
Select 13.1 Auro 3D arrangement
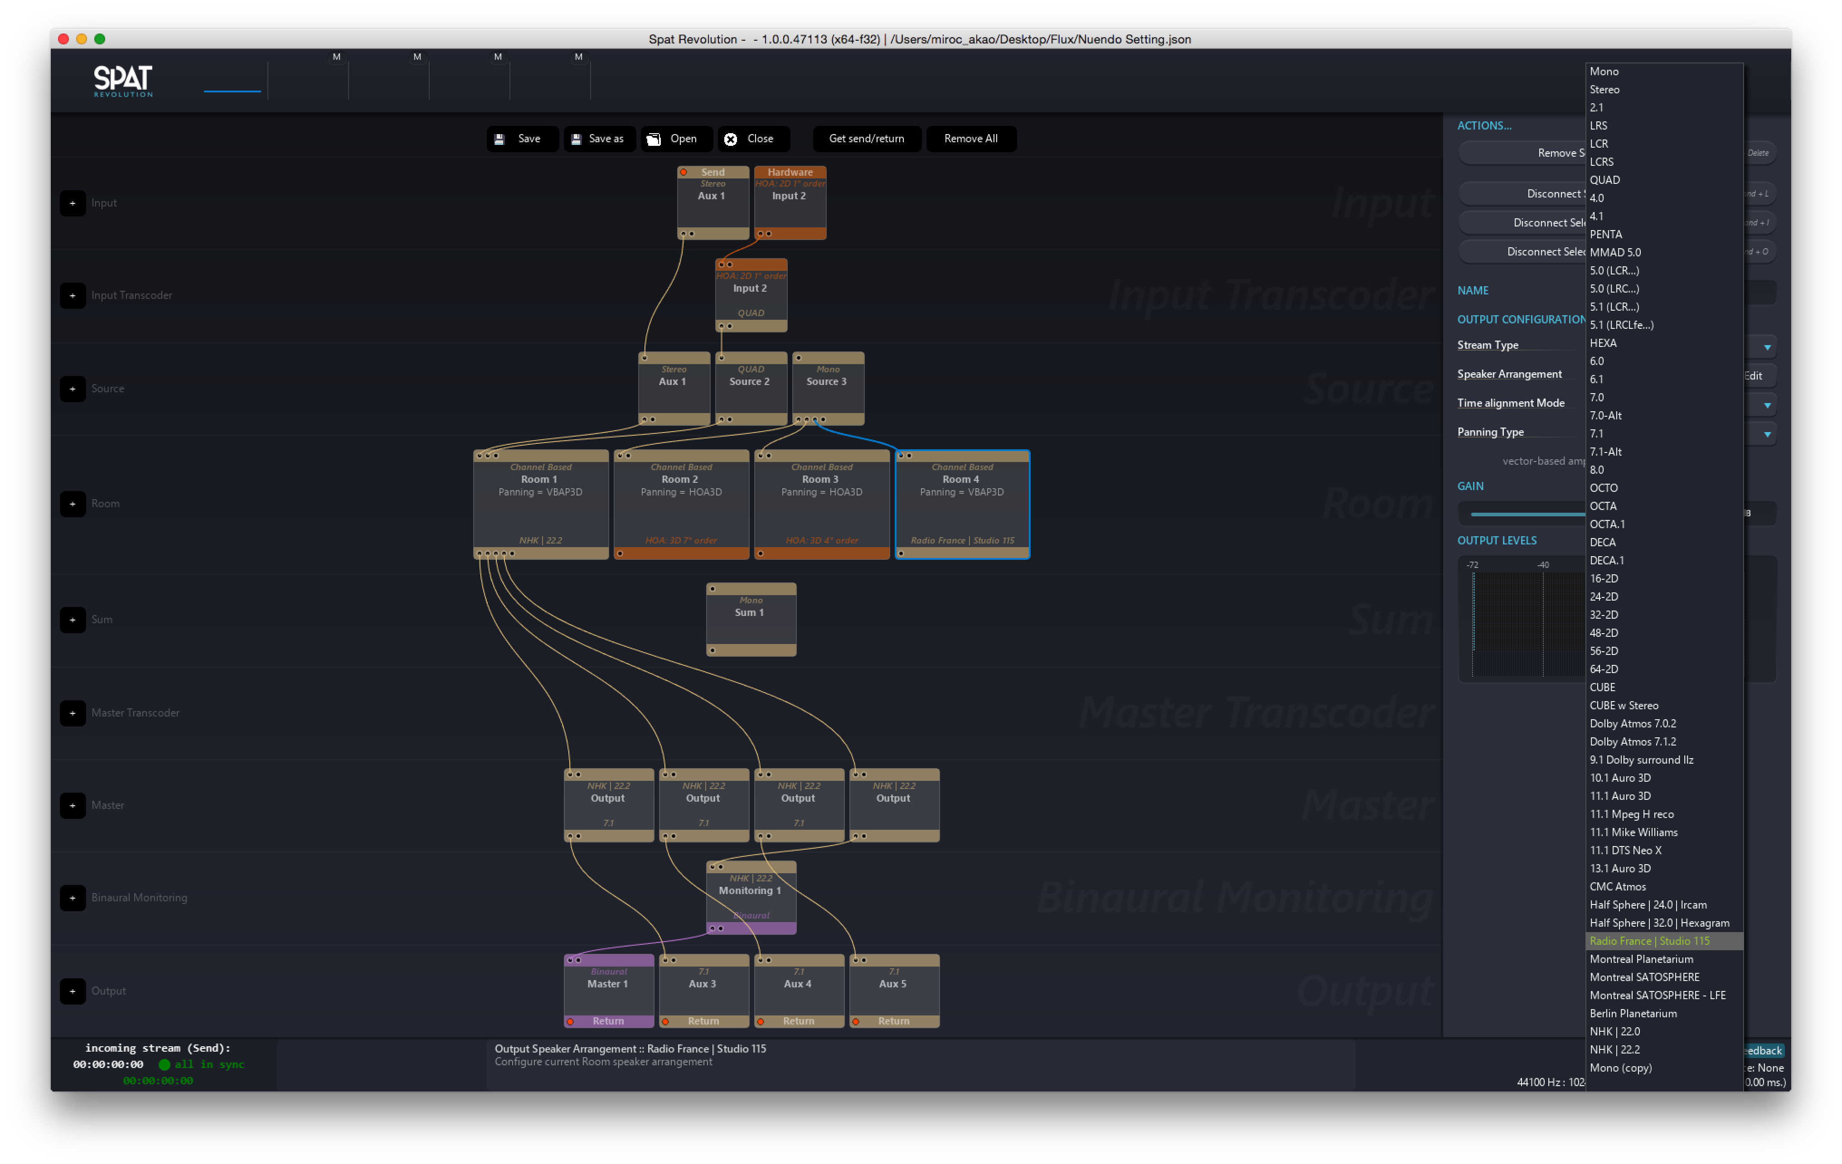pyautogui.click(x=1664, y=869)
